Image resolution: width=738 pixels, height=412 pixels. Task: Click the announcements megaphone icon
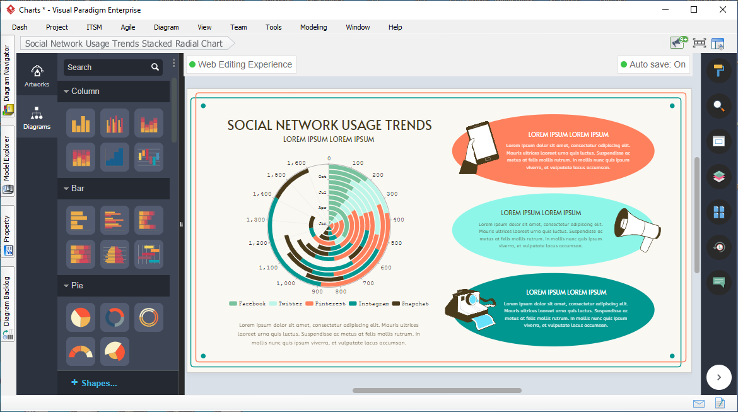pyautogui.click(x=679, y=43)
